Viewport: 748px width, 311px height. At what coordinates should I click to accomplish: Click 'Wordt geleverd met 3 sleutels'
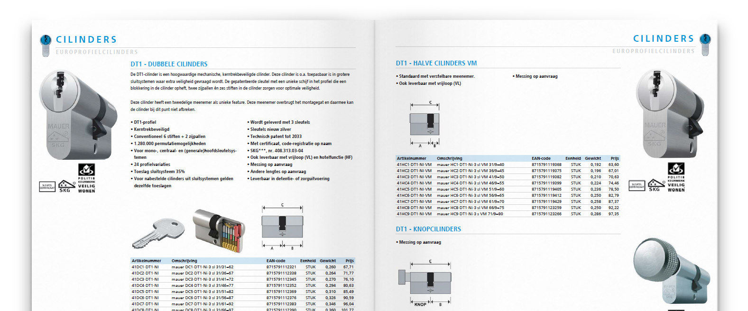coord(278,122)
